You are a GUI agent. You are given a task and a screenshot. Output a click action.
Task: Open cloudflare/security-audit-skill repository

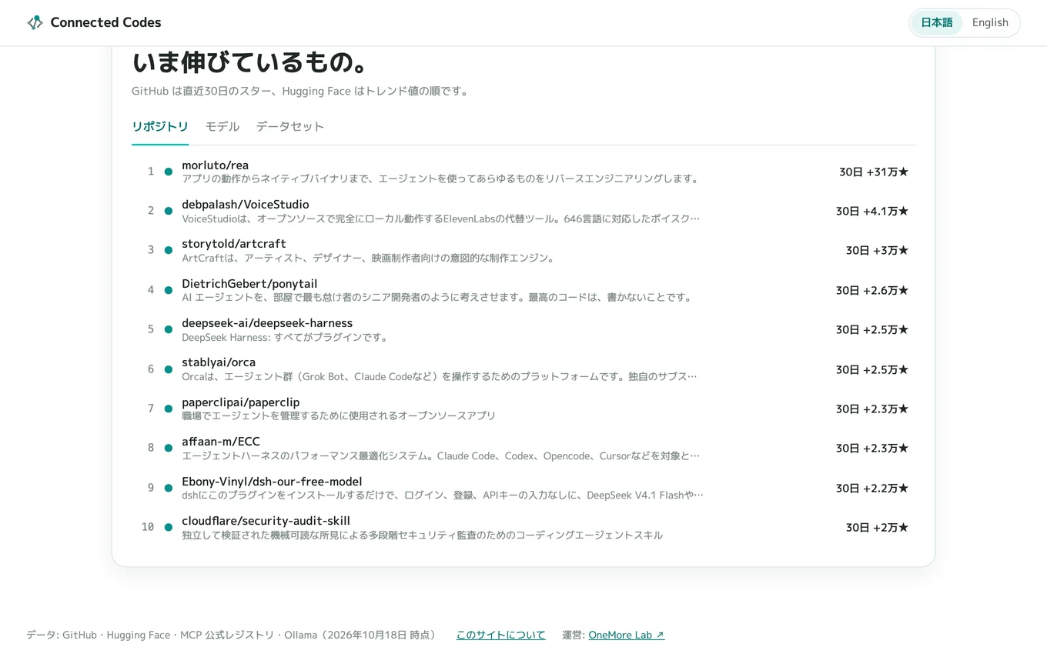[266, 521]
